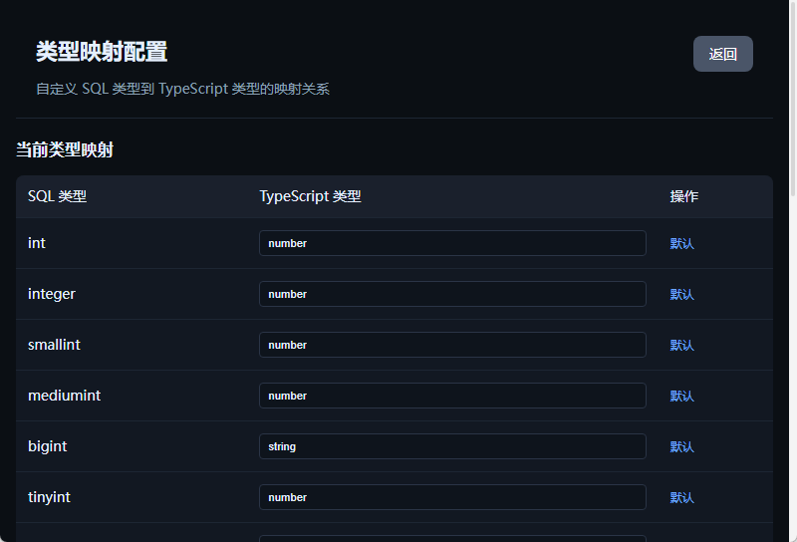797x542 pixels.
Task: Click the SQL 类型 column header
Action: pos(57,196)
